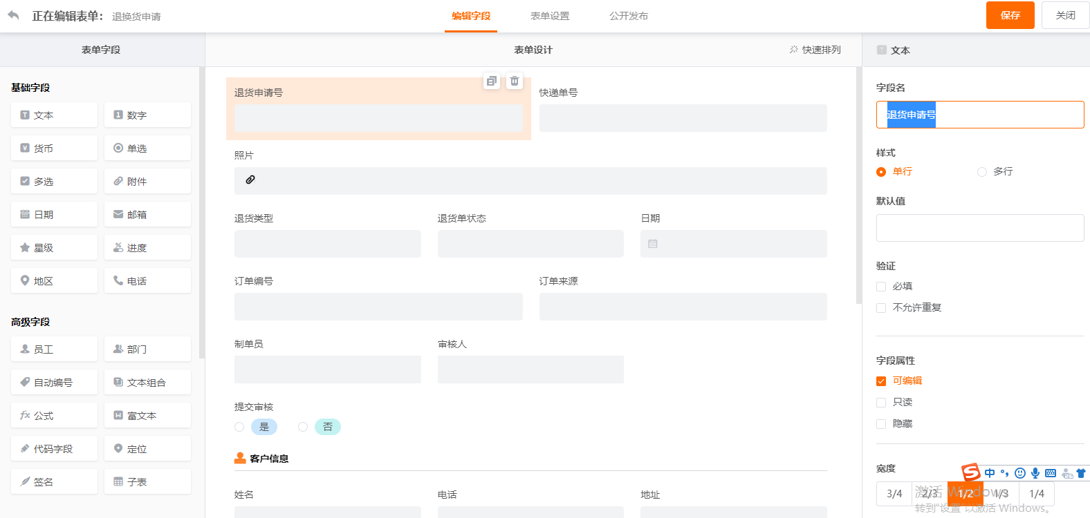Viewport: 1090px width, 518px height.
Task: Add a 星级 rating field
Action: click(54, 247)
